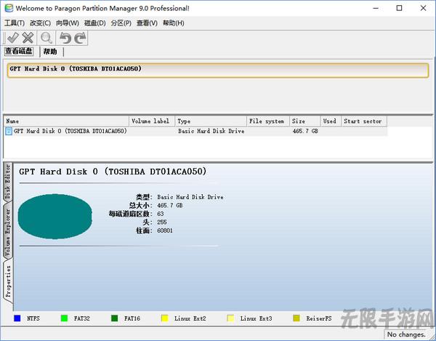Switch to the 查看磁盘 tab
This screenshot has height=341, width=436.
click(x=19, y=51)
